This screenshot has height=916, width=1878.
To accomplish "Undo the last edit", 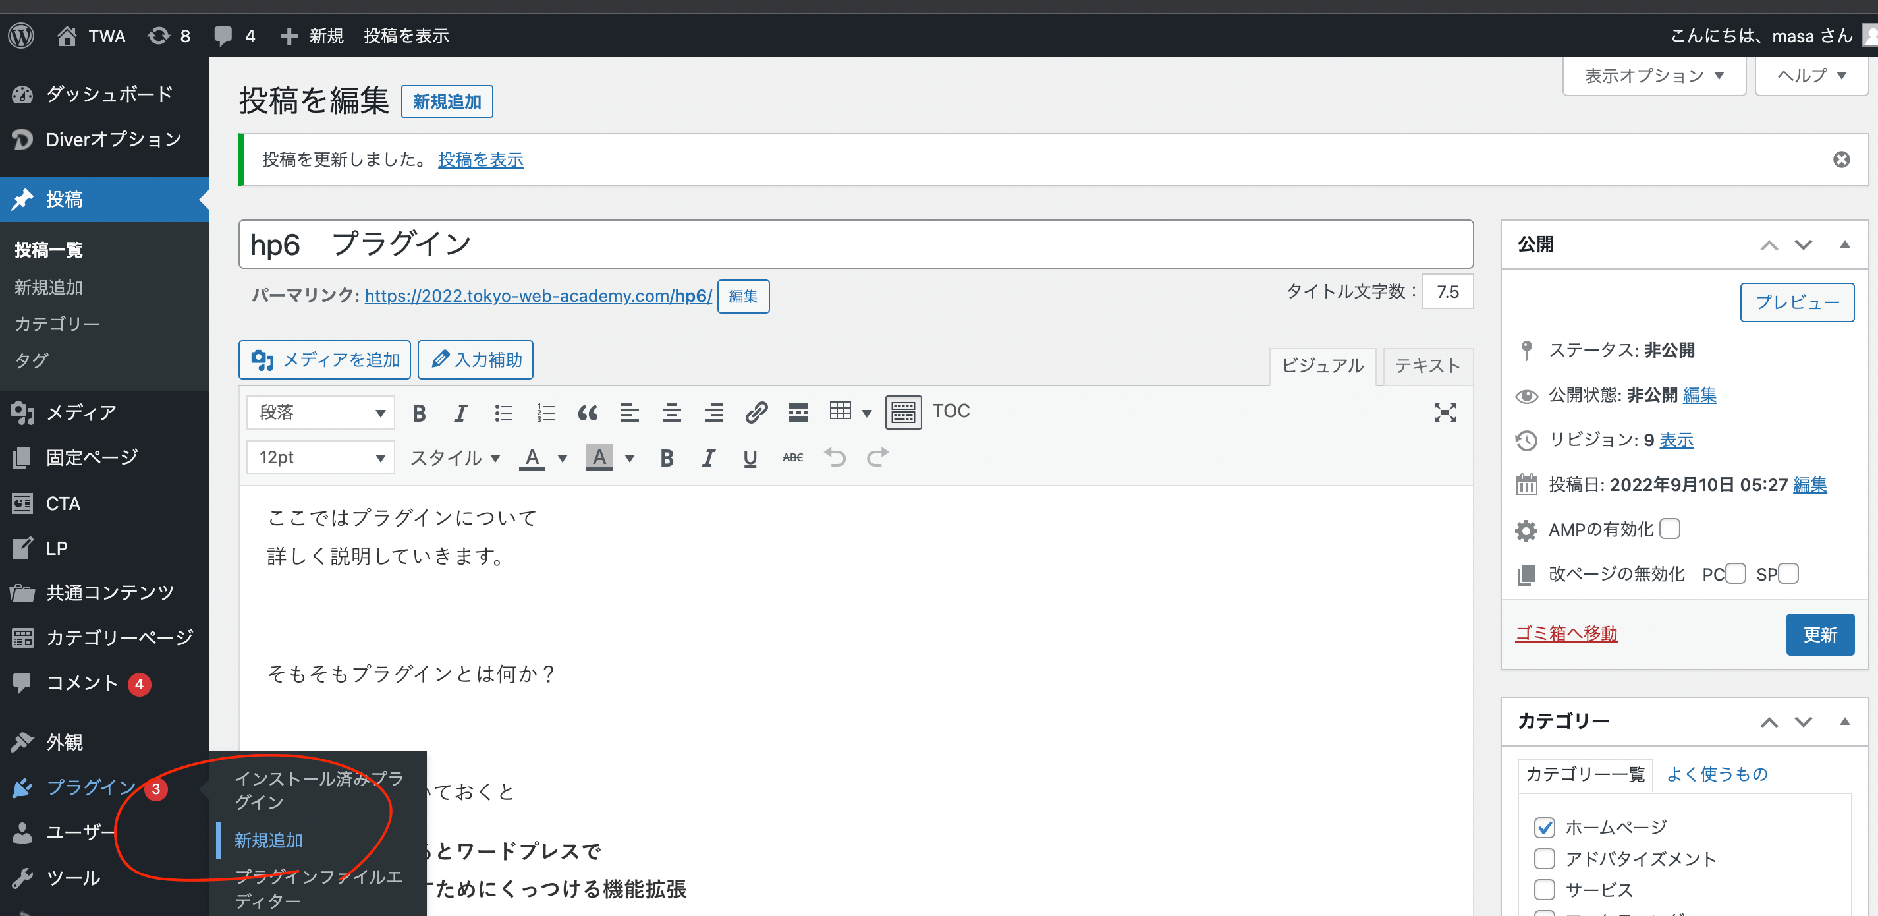I will pyautogui.click(x=835, y=457).
